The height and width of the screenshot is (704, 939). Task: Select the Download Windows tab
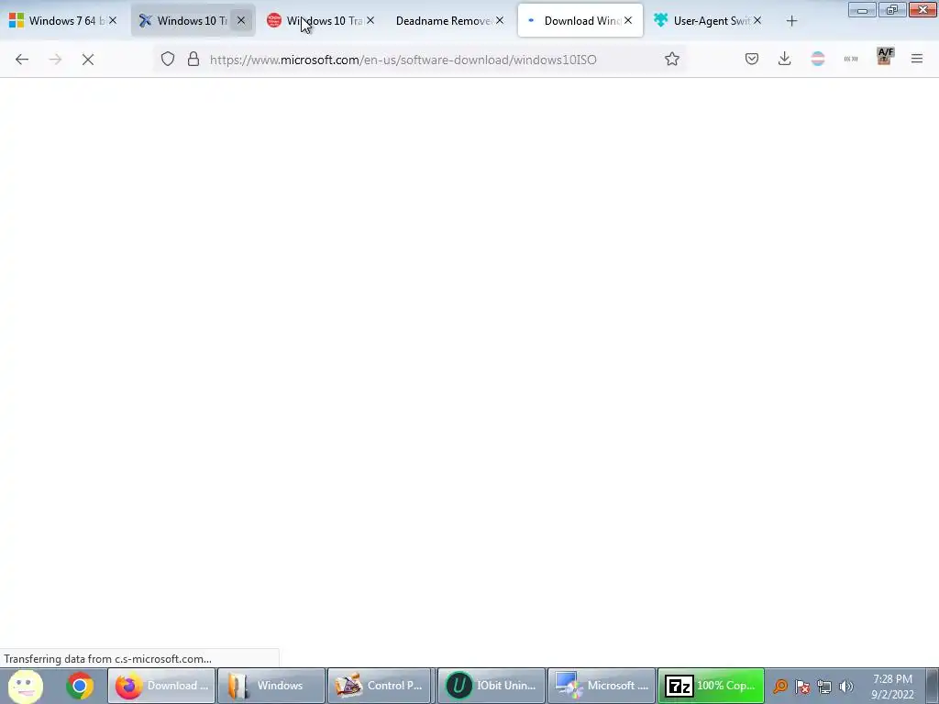(x=580, y=20)
